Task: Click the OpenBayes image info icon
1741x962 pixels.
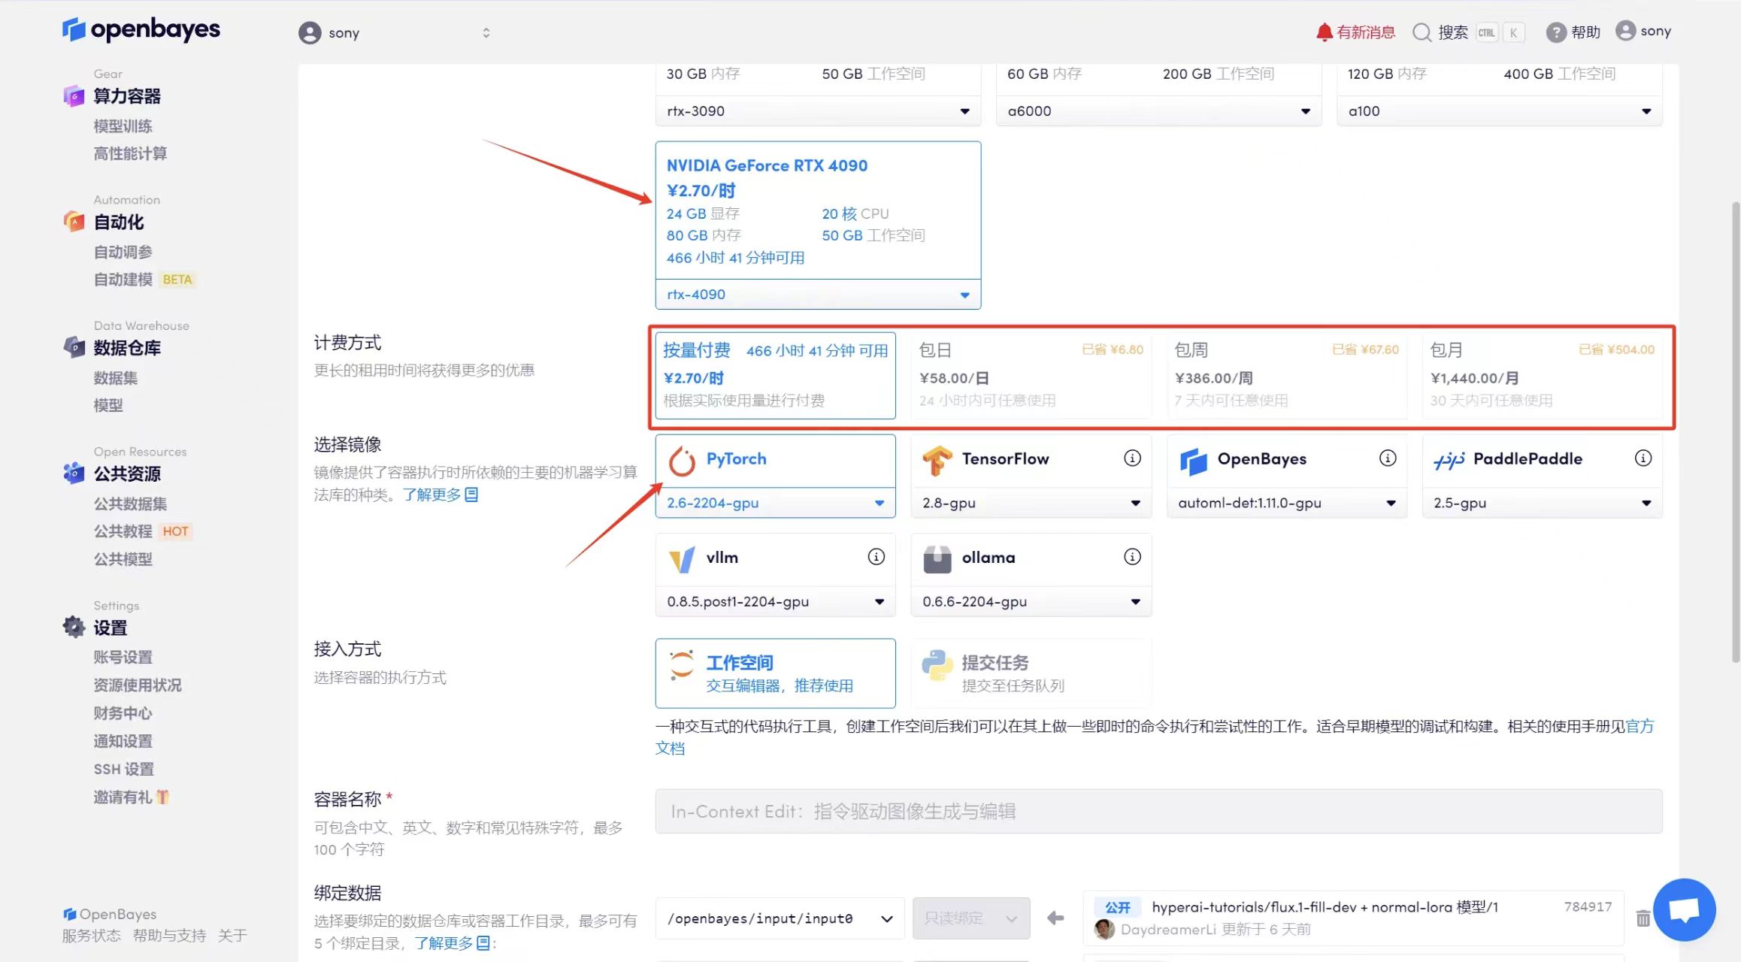Action: tap(1388, 458)
